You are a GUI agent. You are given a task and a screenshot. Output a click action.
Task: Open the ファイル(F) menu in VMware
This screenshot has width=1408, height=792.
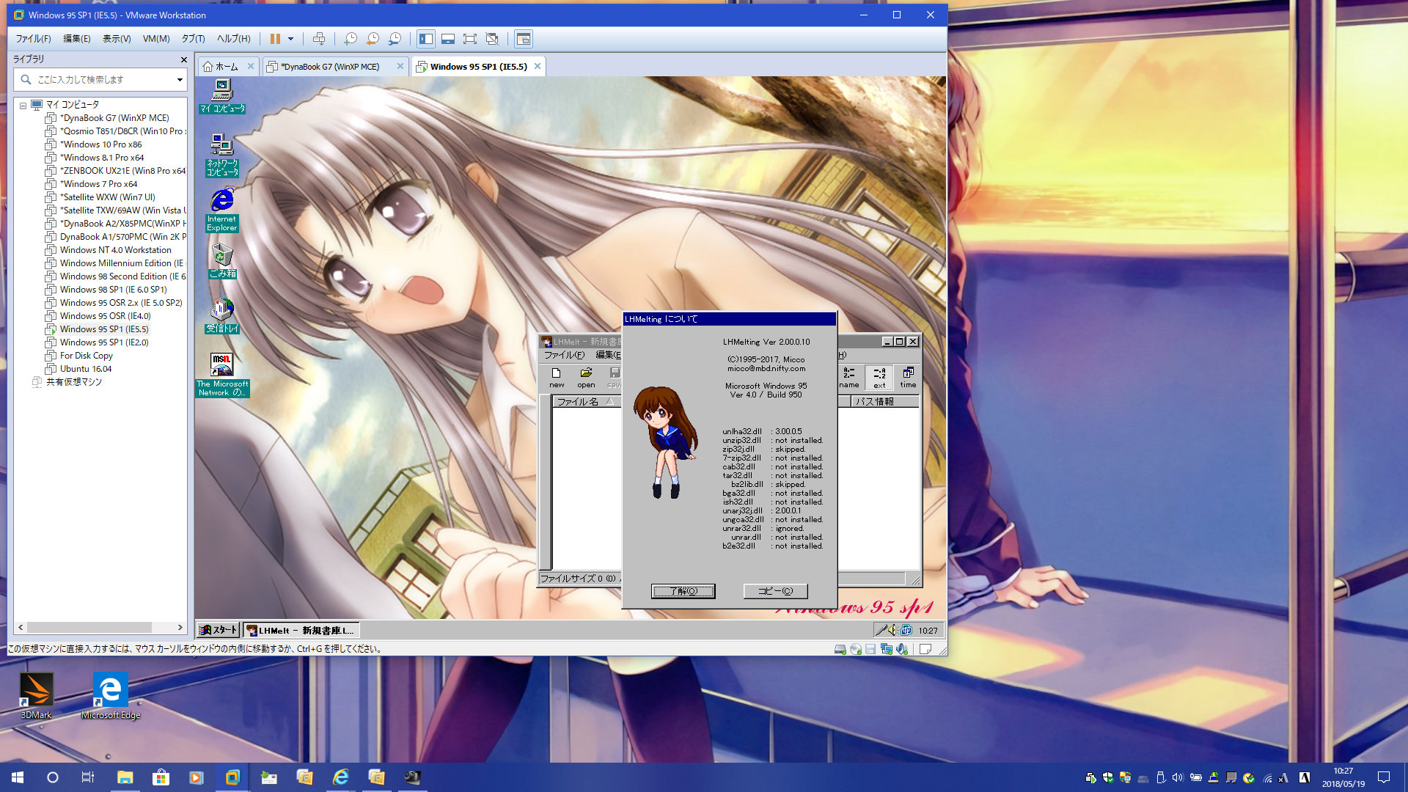(34, 39)
